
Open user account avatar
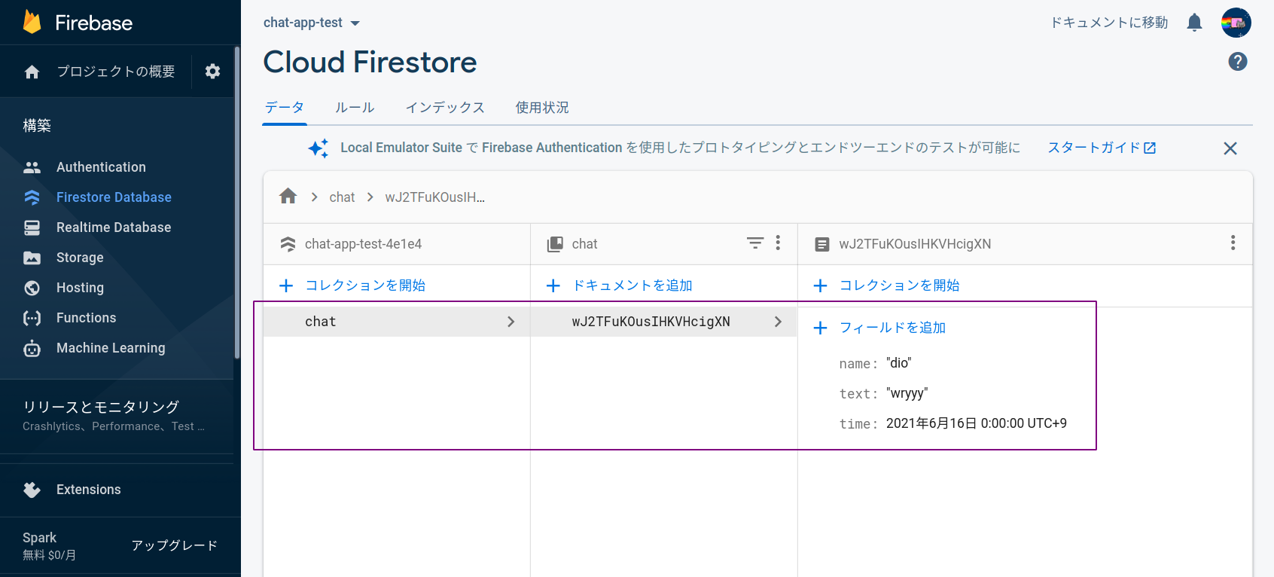tap(1236, 23)
